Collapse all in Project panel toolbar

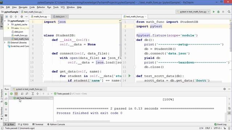pyautogui.click(x=16, y=17)
